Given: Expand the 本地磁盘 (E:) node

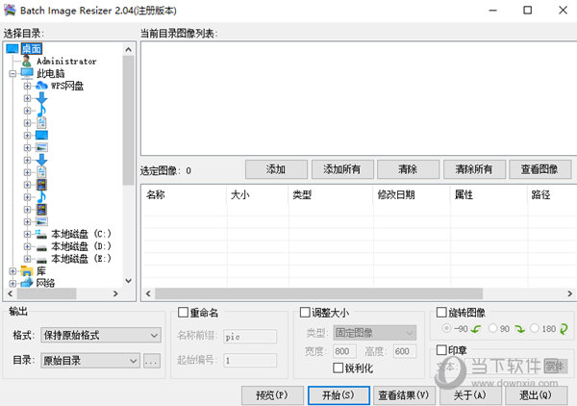Looking at the screenshot, I should coord(27,259).
